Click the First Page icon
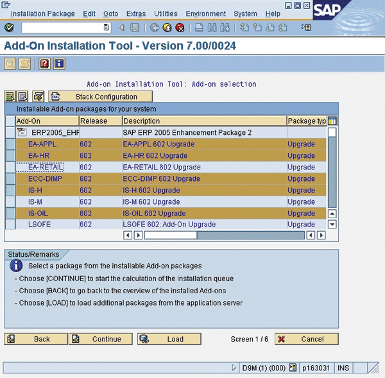385x378 pixels. pyautogui.click(x=244, y=28)
